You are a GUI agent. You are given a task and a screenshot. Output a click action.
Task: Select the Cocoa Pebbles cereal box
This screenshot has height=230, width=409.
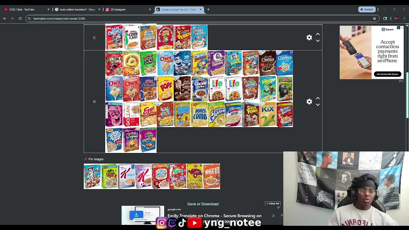click(x=251, y=114)
